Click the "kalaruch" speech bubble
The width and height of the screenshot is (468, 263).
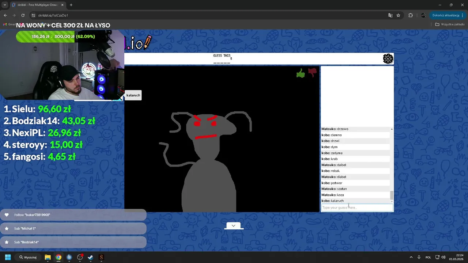[x=133, y=95]
